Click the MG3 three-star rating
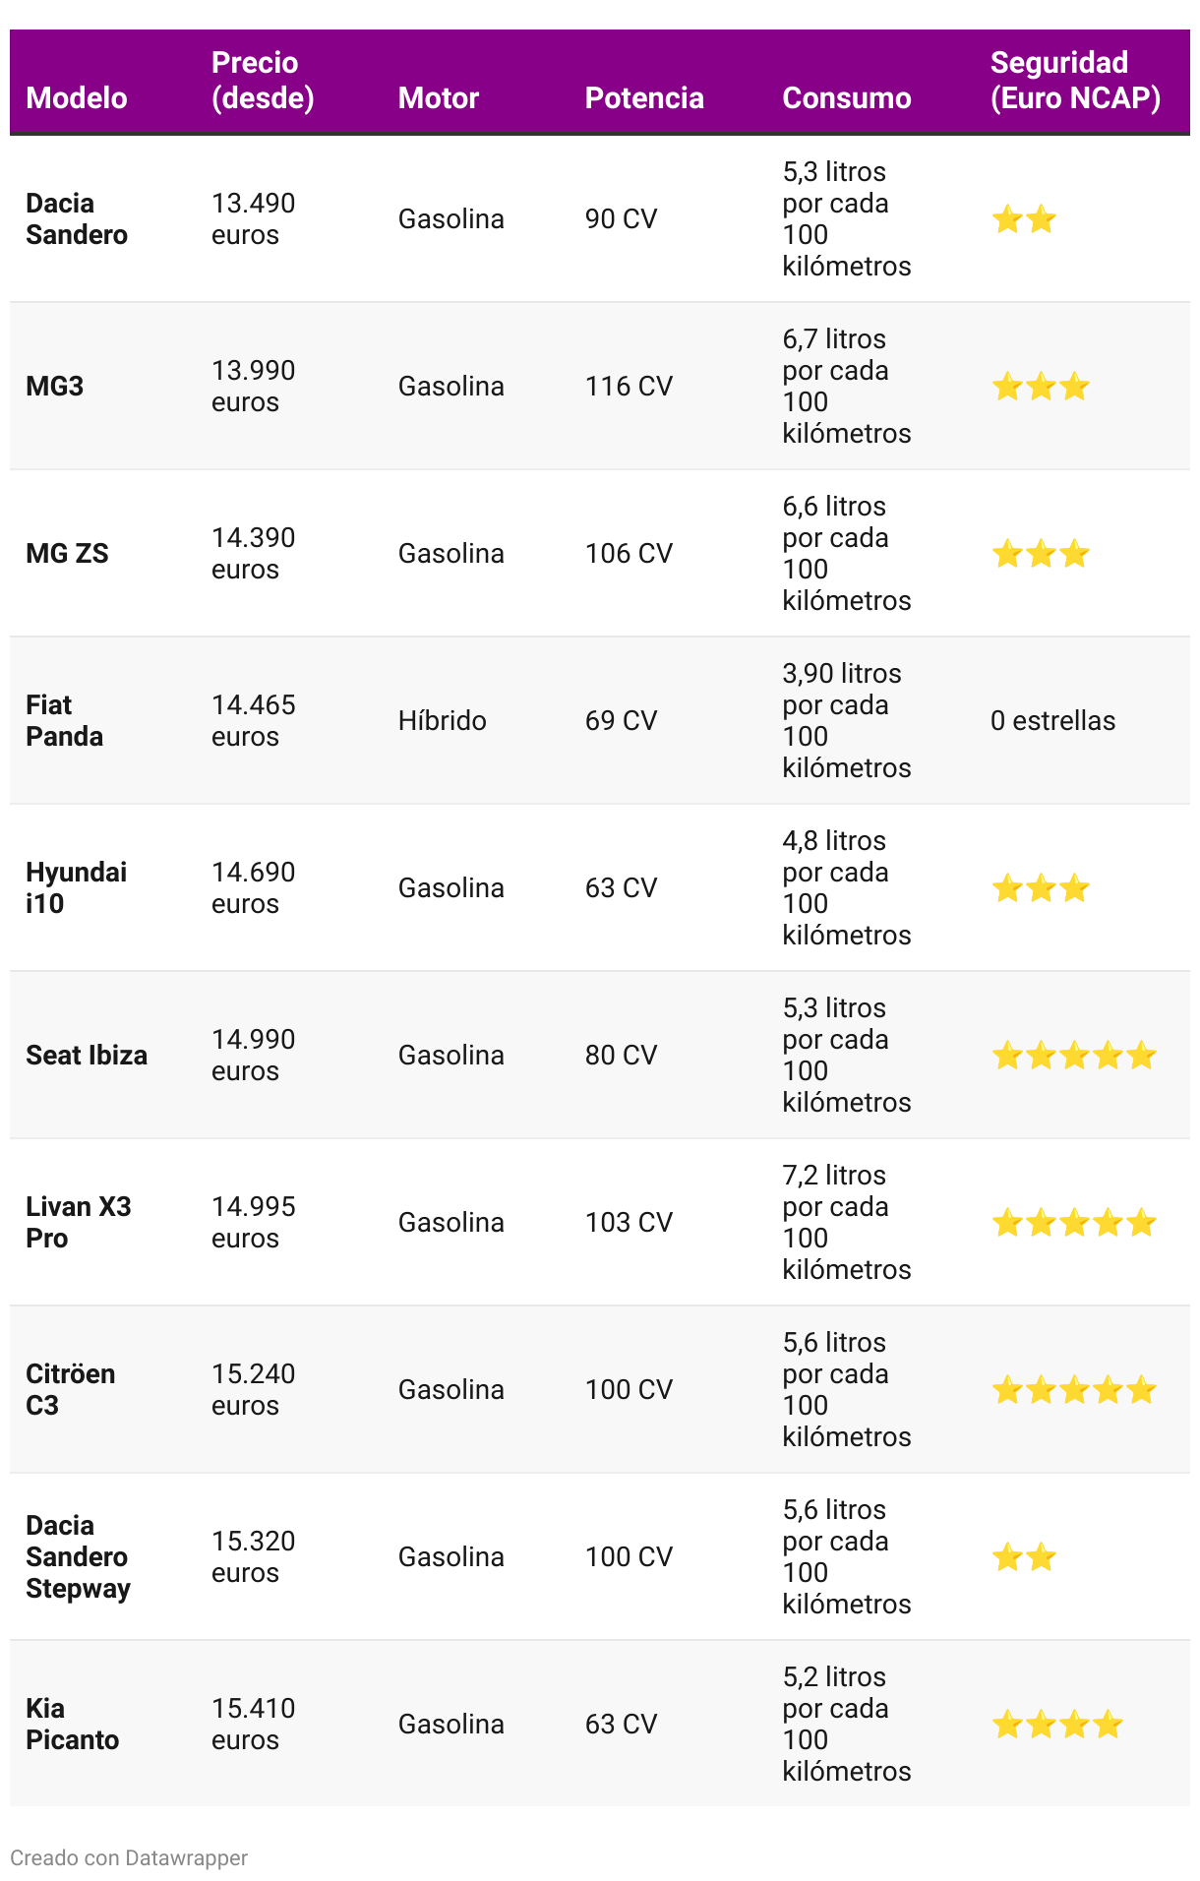1200x1881 pixels. pyautogui.click(x=1041, y=386)
